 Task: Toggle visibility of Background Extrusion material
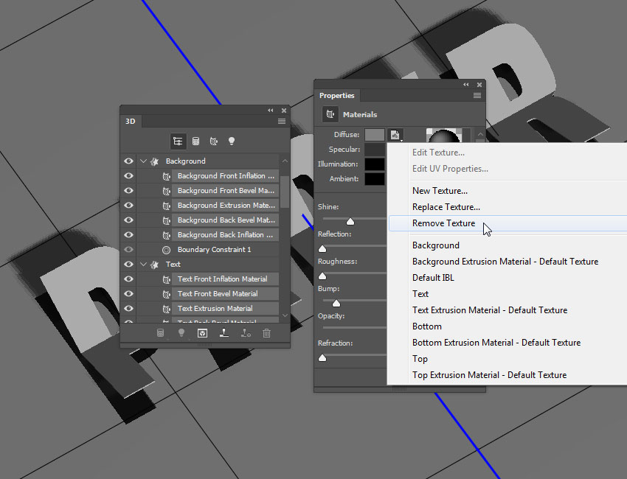point(128,206)
